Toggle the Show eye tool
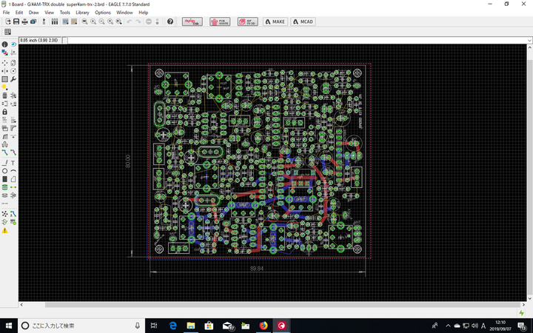 point(13,45)
